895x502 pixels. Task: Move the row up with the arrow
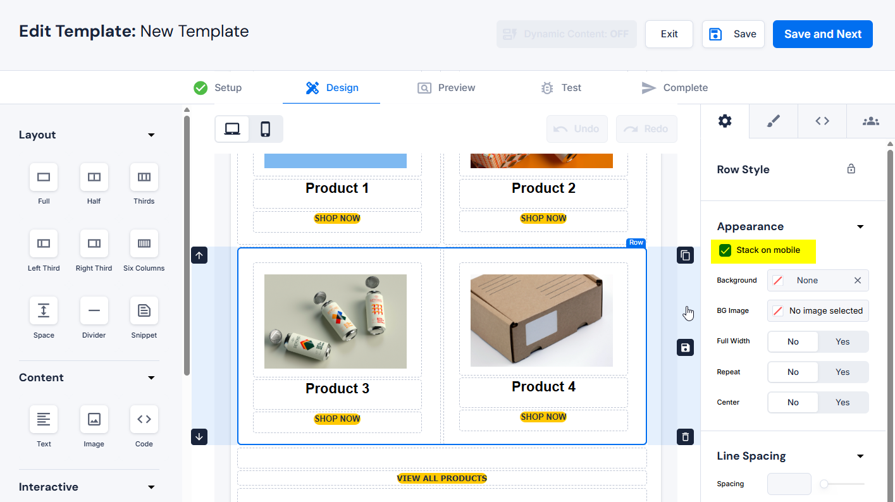click(x=199, y=255)
